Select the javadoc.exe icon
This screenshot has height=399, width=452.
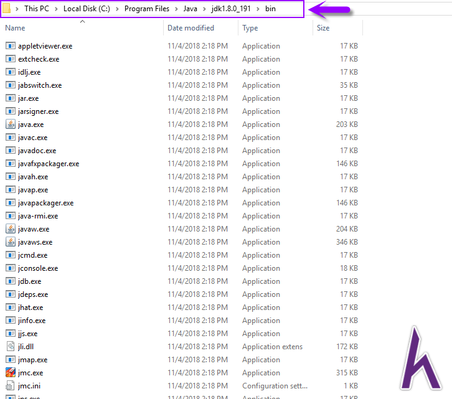click(11, 150)
